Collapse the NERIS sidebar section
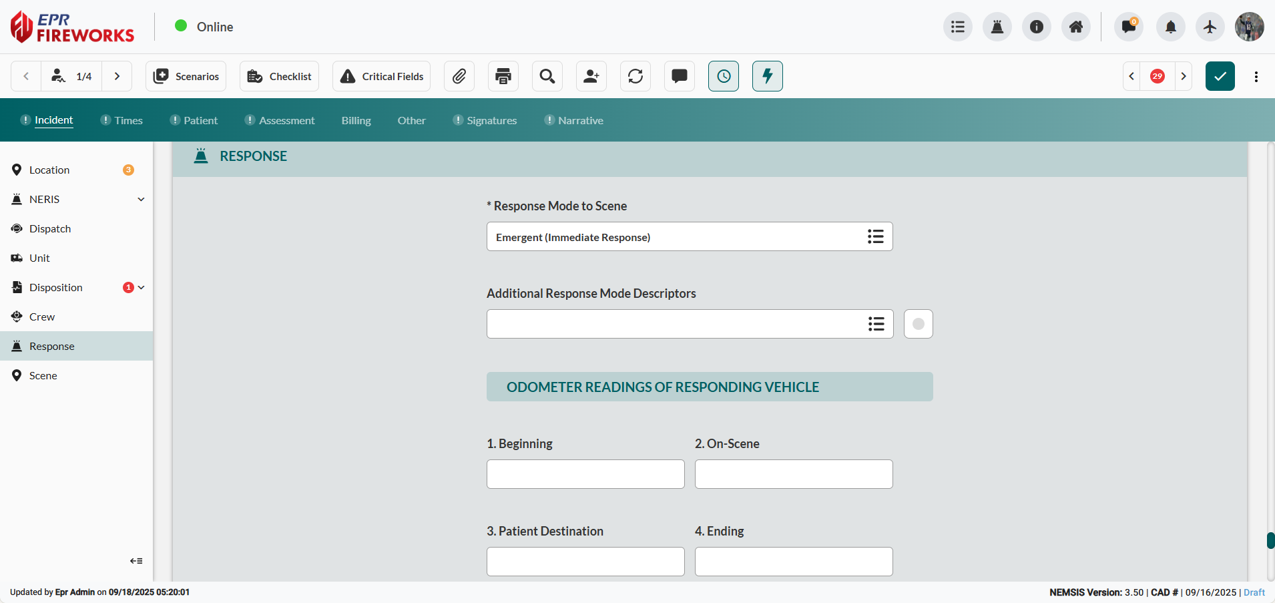The width and height of the screenshot is (1275, 603). click(x=141, y=199)
